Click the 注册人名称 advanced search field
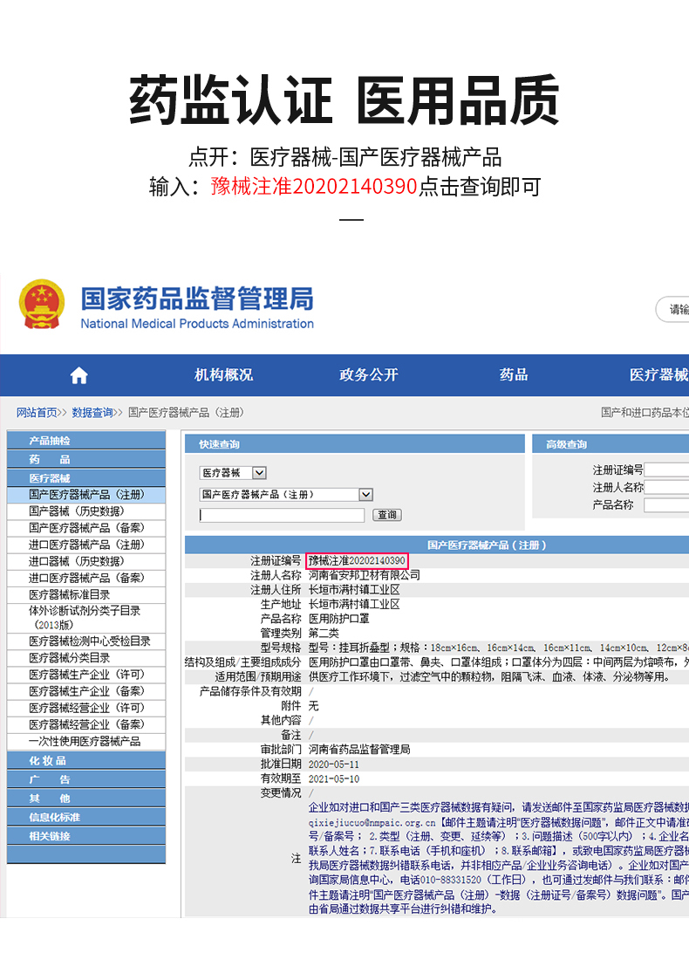Image resolution: width=689 pixels, height=953 pixels. coord(666,488)
